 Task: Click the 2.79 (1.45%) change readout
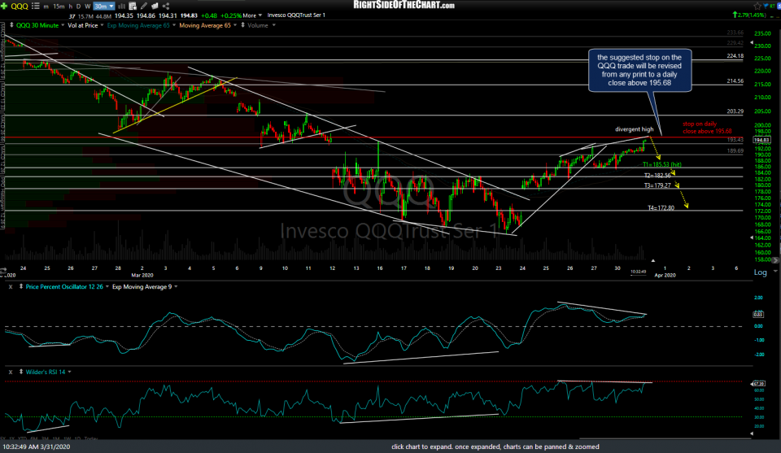pyautogui.click(x=748, y=15)
